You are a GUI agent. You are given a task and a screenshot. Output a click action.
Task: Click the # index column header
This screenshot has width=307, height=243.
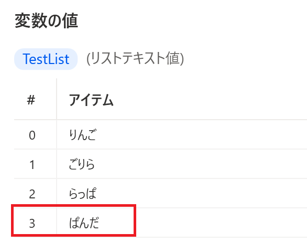31,100
